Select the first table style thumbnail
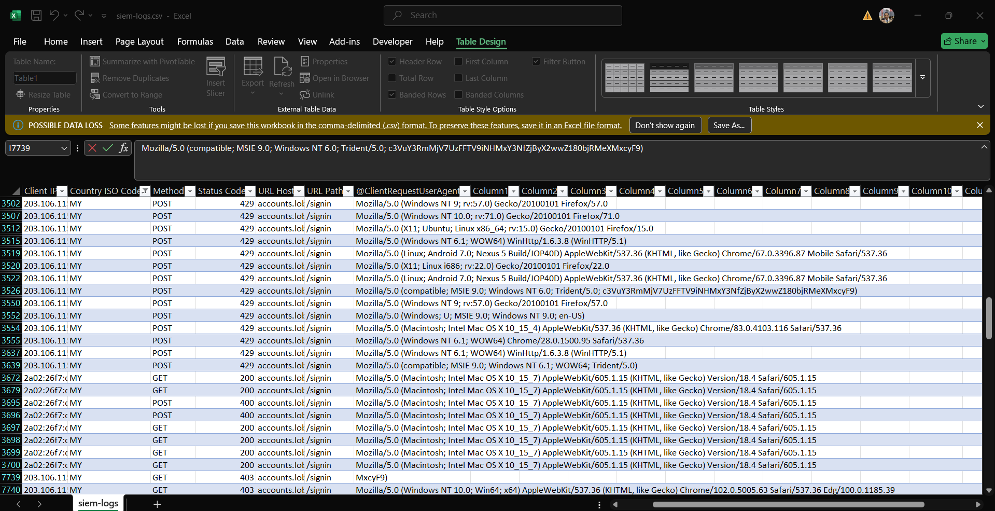The image size is (995, 511). pos(625,78)
